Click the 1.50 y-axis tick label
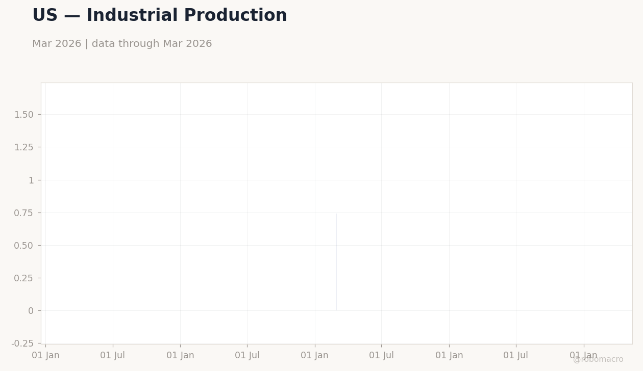 (x=24, y=115)
